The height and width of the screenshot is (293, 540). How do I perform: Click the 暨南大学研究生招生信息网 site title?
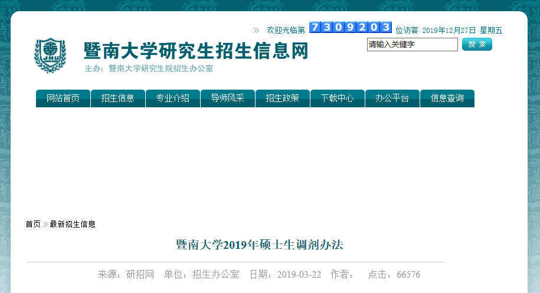pyautogui.click(x=196, y=51)
